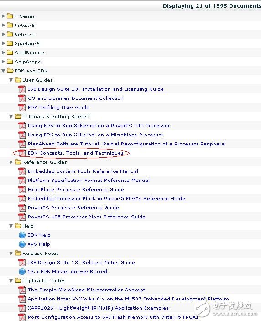
Task: Click PDF icon for Xilkernel on MicroBlaze Processor
Action: click(22, 135)
